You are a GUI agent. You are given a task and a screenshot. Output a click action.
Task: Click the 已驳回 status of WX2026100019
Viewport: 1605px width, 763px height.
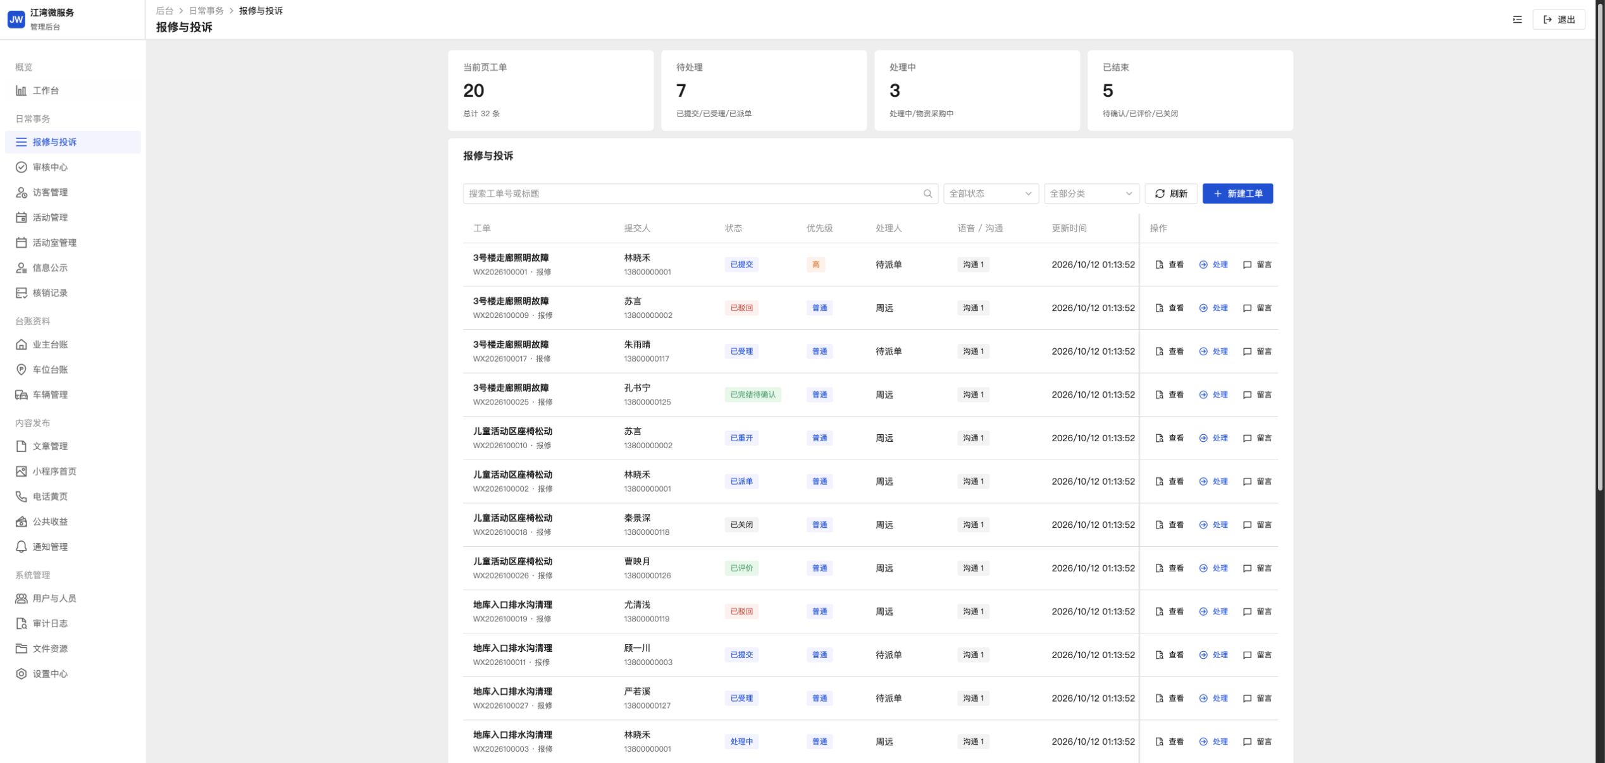click(x=741, y=612)
